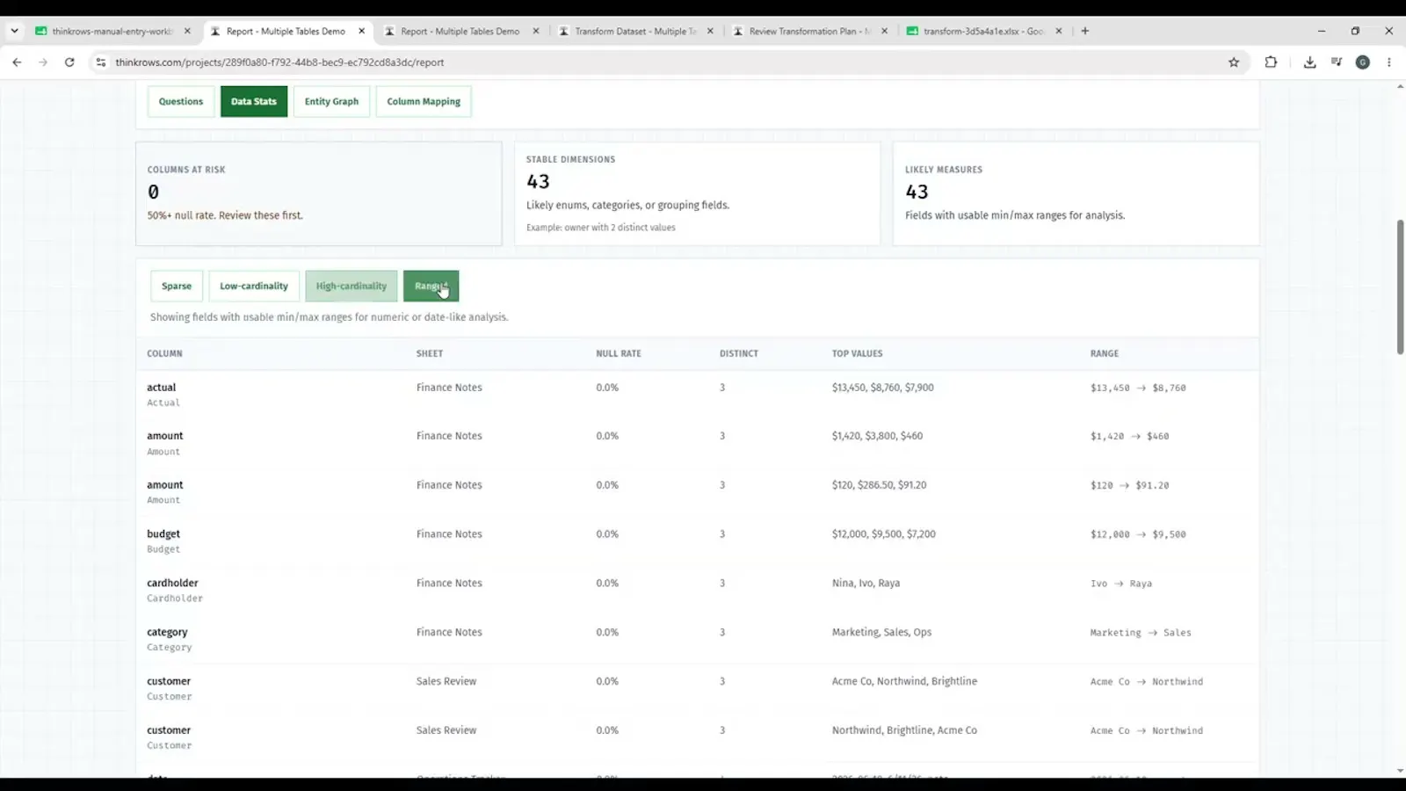This screenshot has height=791, width=1406.
Task: Close the transform-3d5a4a1e.xlsx tab
Action: 1059,31
